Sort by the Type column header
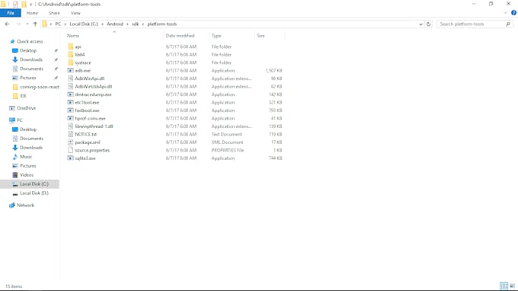 click(x=232, y=35)
